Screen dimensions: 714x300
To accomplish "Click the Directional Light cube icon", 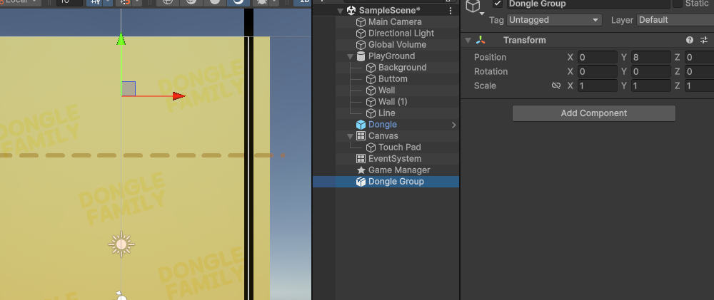I will (x=361, y=33).
